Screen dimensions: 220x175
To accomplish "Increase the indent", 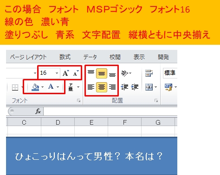I will pos(135,87).
